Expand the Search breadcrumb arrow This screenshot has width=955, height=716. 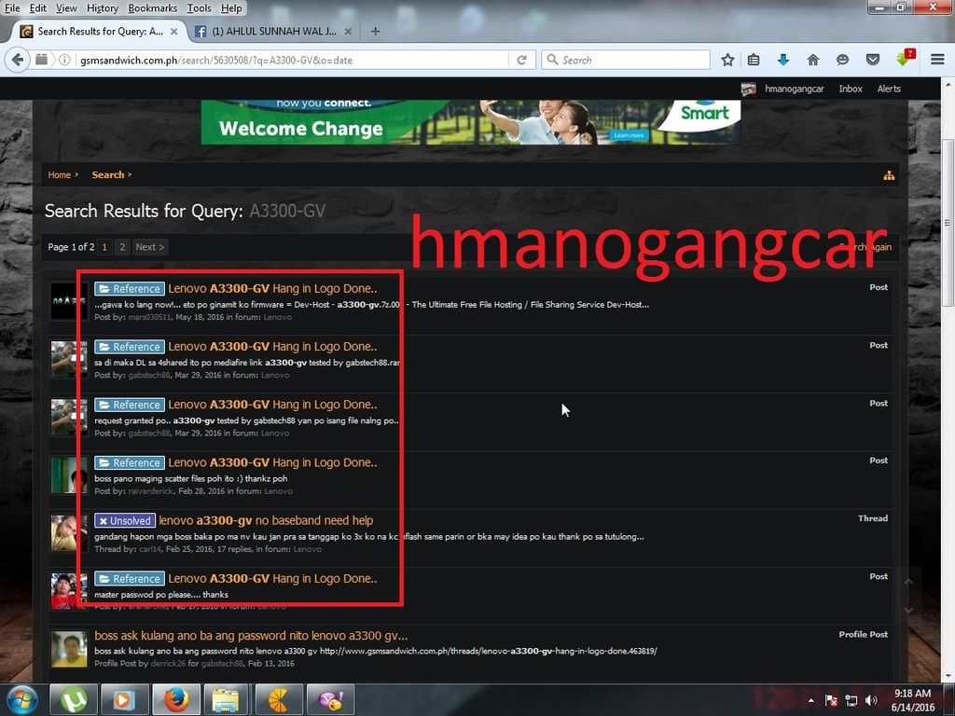(130, 175)
